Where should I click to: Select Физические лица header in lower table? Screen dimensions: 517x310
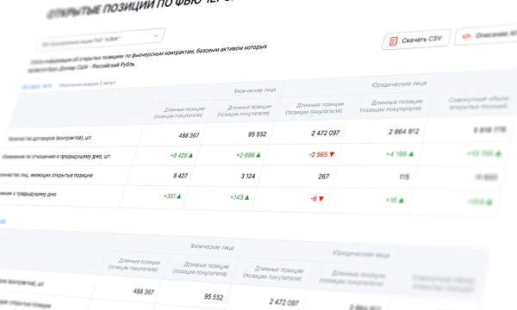point(212,247)
